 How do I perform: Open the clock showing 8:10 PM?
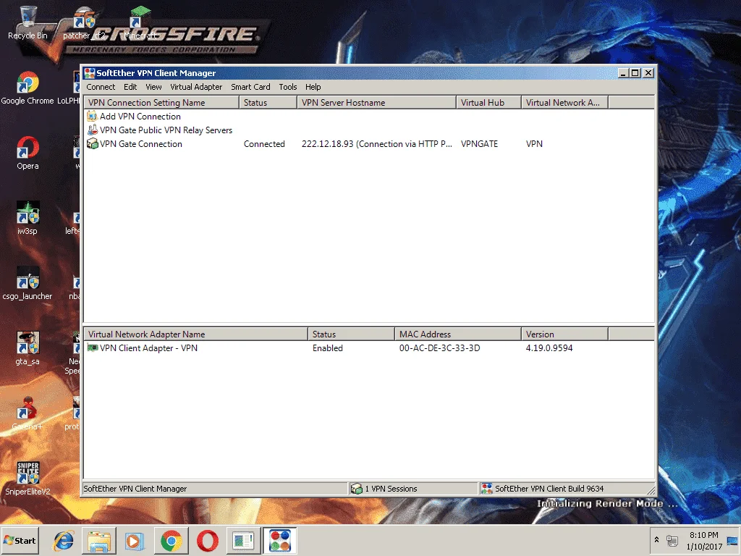(703, 541)
